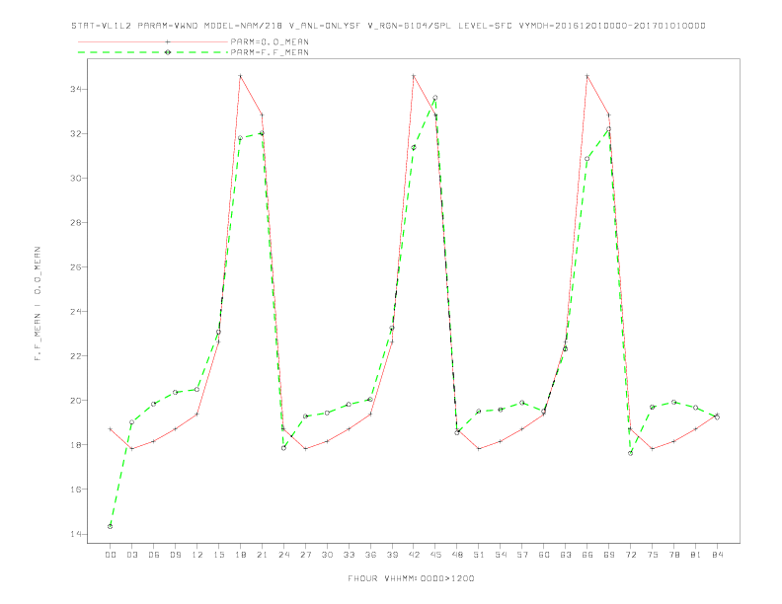782x604 pixels.
Task: Click x-axis forecast hour label 63
Action: click(566, 555)
